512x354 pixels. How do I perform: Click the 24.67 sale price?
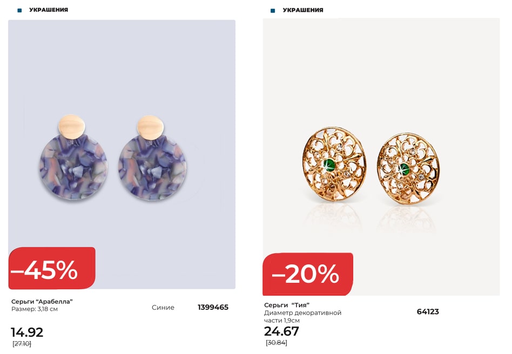point(281,331)
